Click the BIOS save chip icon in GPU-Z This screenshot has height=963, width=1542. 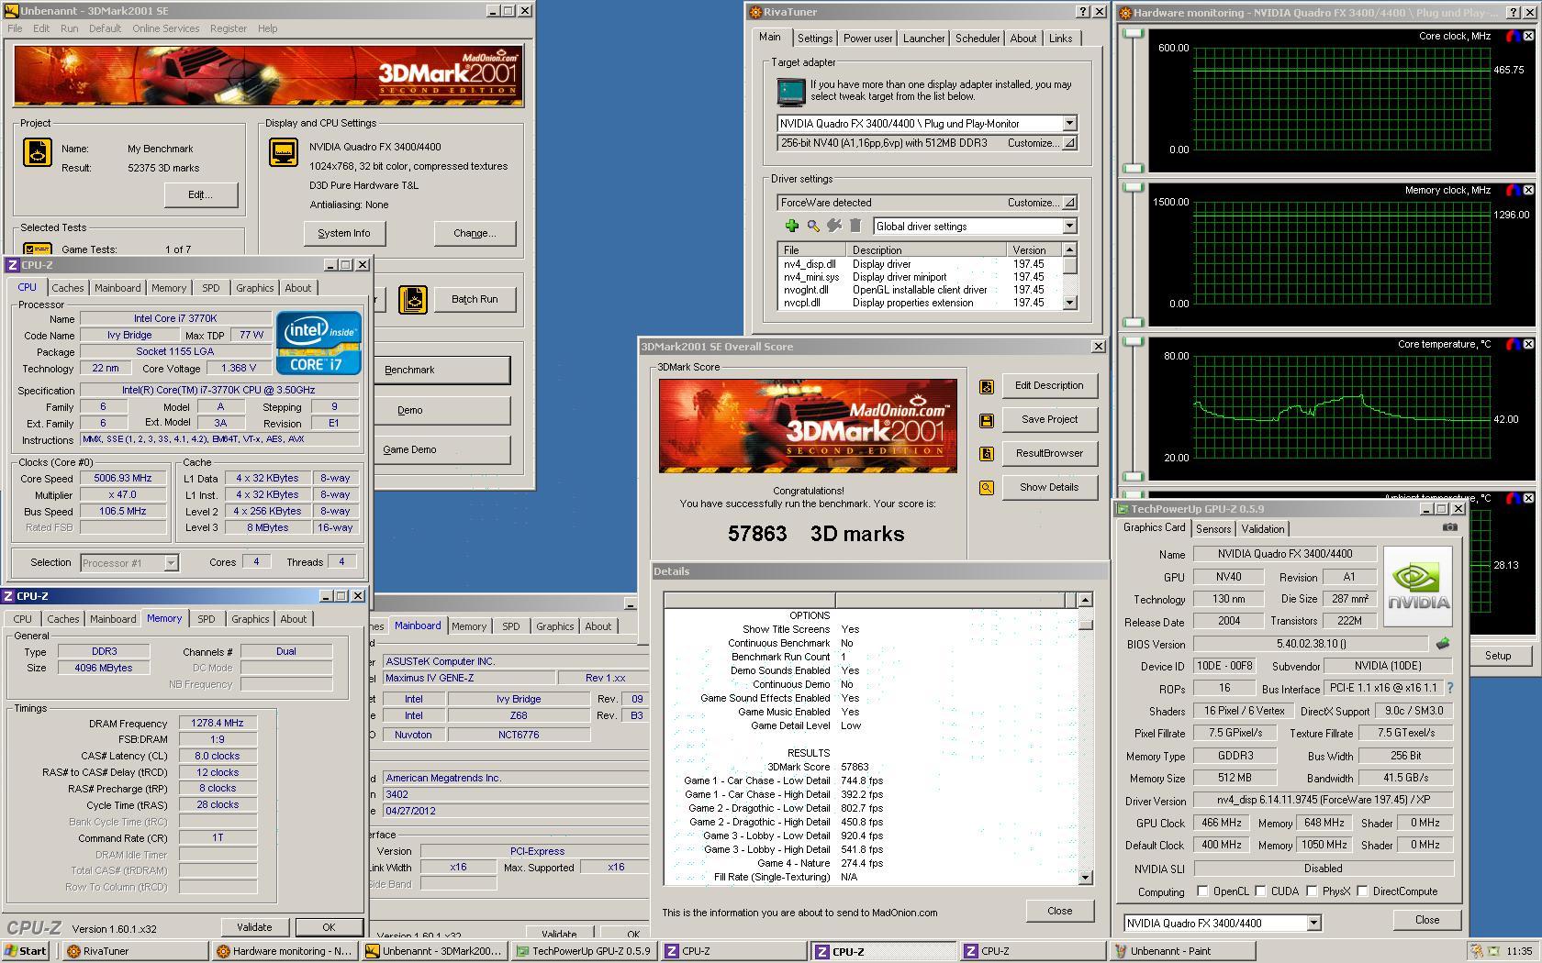click(x=1443, y=644)
